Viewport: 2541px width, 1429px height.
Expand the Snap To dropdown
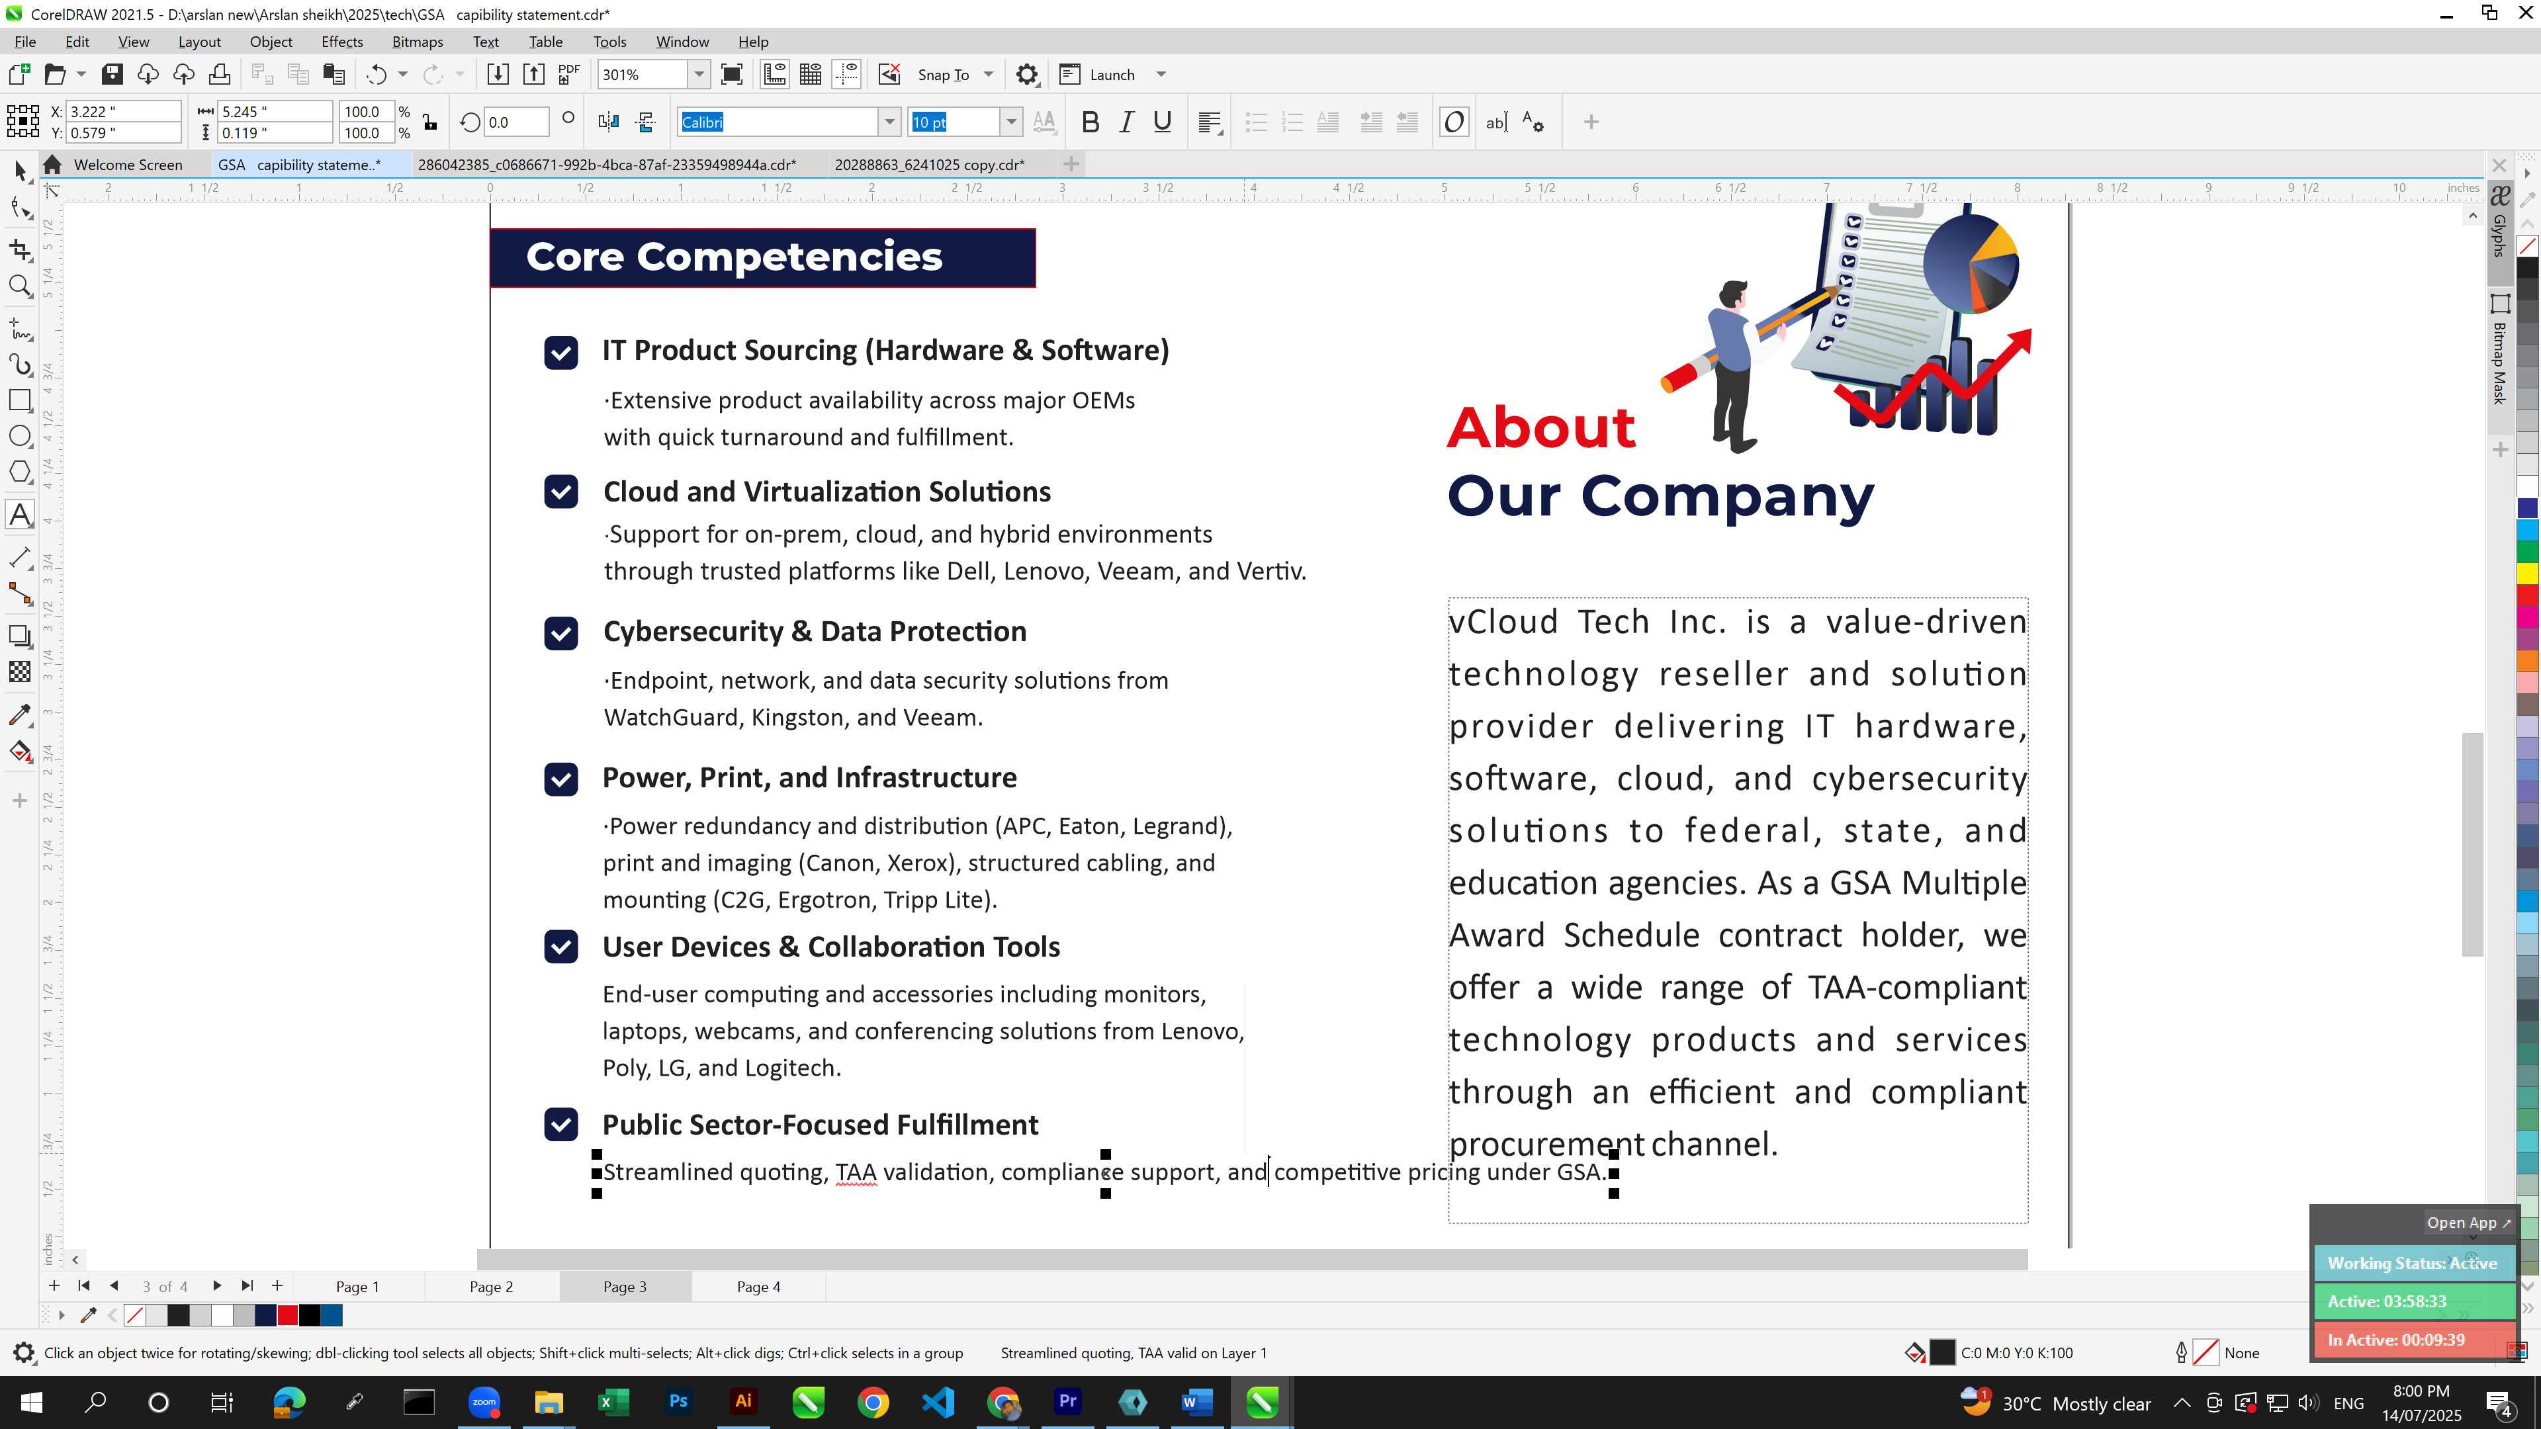point(989,75)
